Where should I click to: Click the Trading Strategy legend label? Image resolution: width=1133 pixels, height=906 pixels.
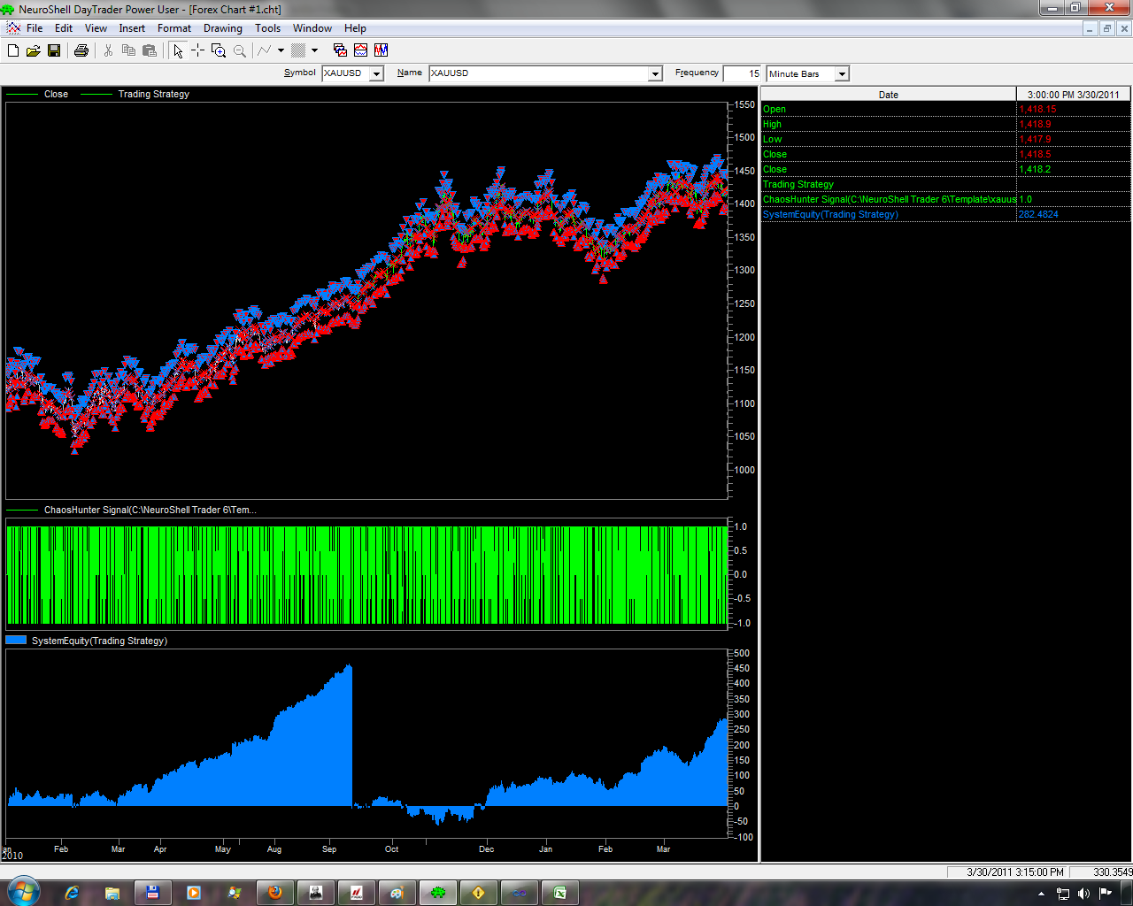click(x=154, y=94)
